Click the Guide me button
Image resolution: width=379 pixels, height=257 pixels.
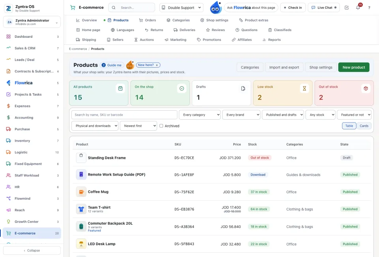[112, 65]
